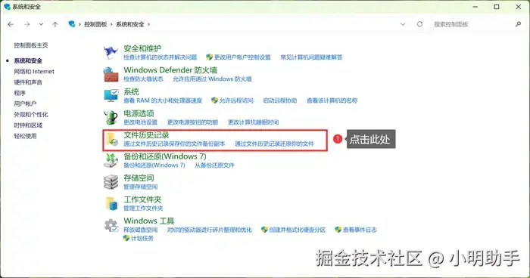The image size is (530, 278).
Task: Click 更改电池设置 link
Action: pyautogui.click(x=141, y=122)
